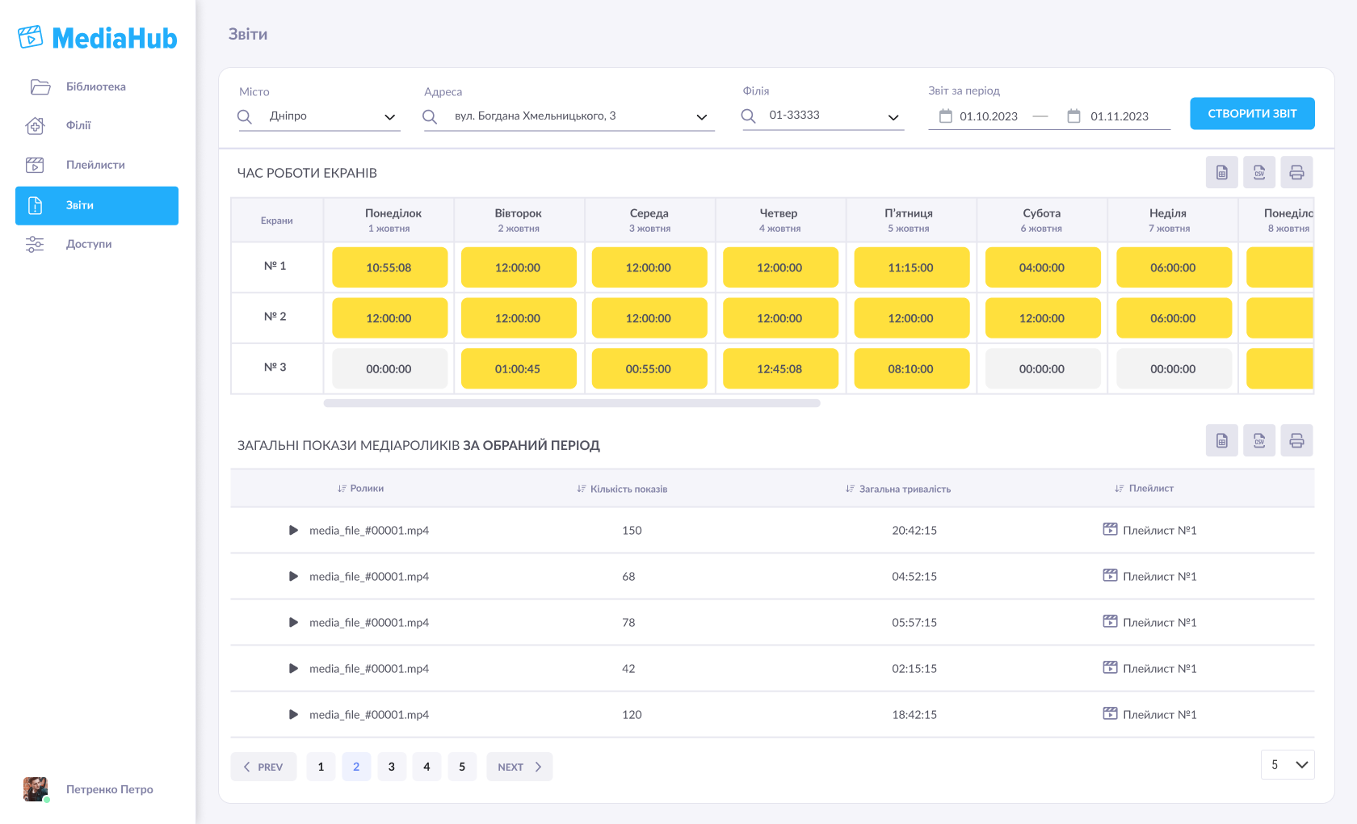Viewport: 1357px width, 824px height.
Task: Go to Плейлисти section
Action: [x=95, y=165]
